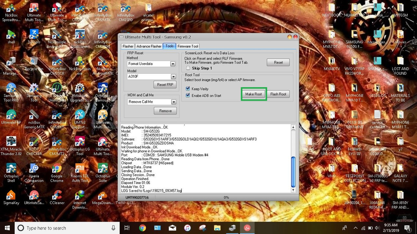Open MegaDownloader desktop shortcut
417x234 pixels.
[103, 197]
